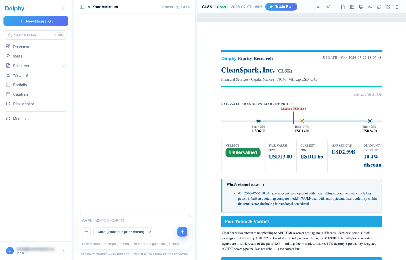Image resolution: width=406 pixels, height=260 pixels.
Task: Click the Base 50% marker on fair-value range
Action: (x=302, y=121)
